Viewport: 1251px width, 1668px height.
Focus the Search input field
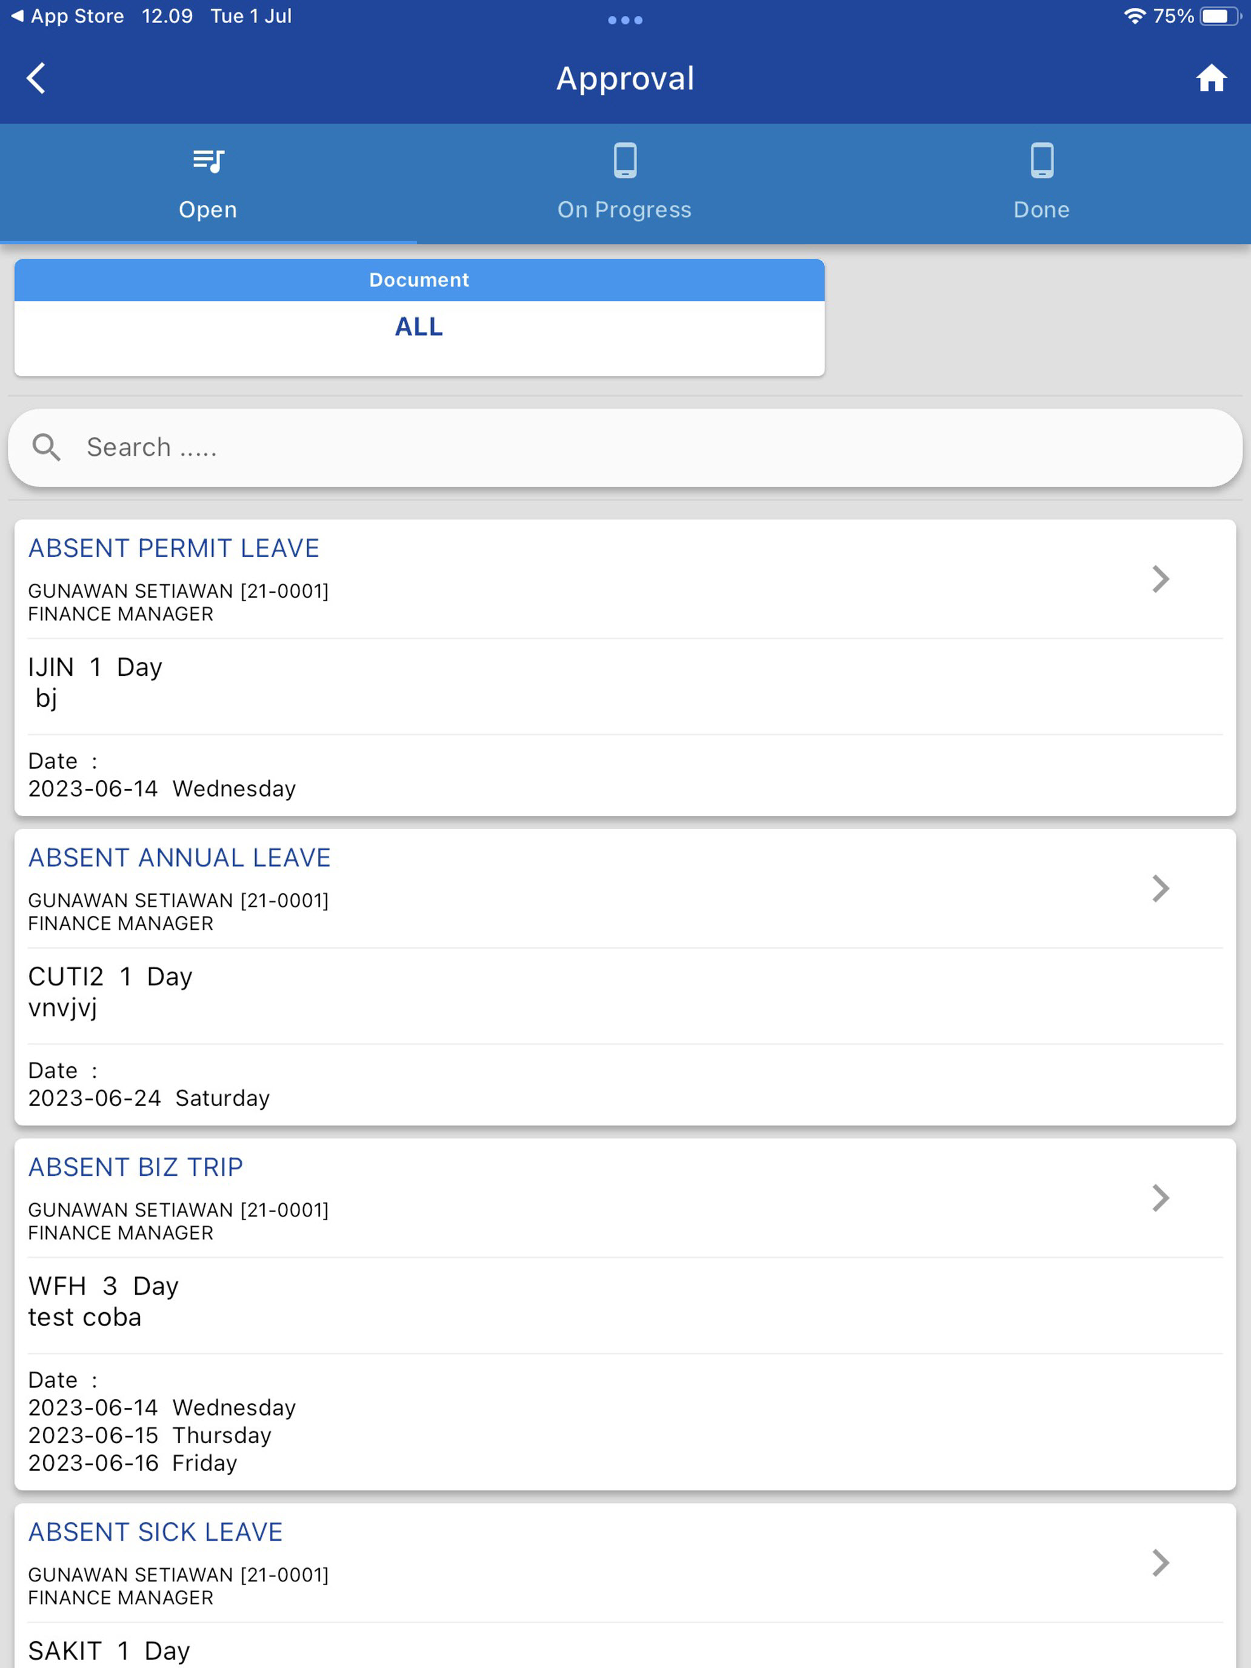[625, 448]
